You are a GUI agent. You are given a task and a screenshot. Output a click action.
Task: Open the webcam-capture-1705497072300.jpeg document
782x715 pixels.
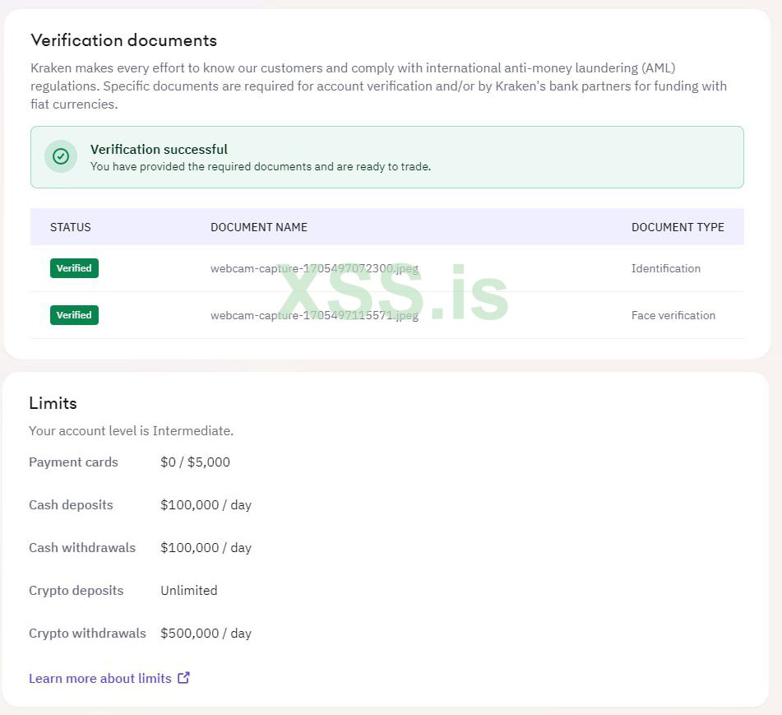(x=314, y=268)
